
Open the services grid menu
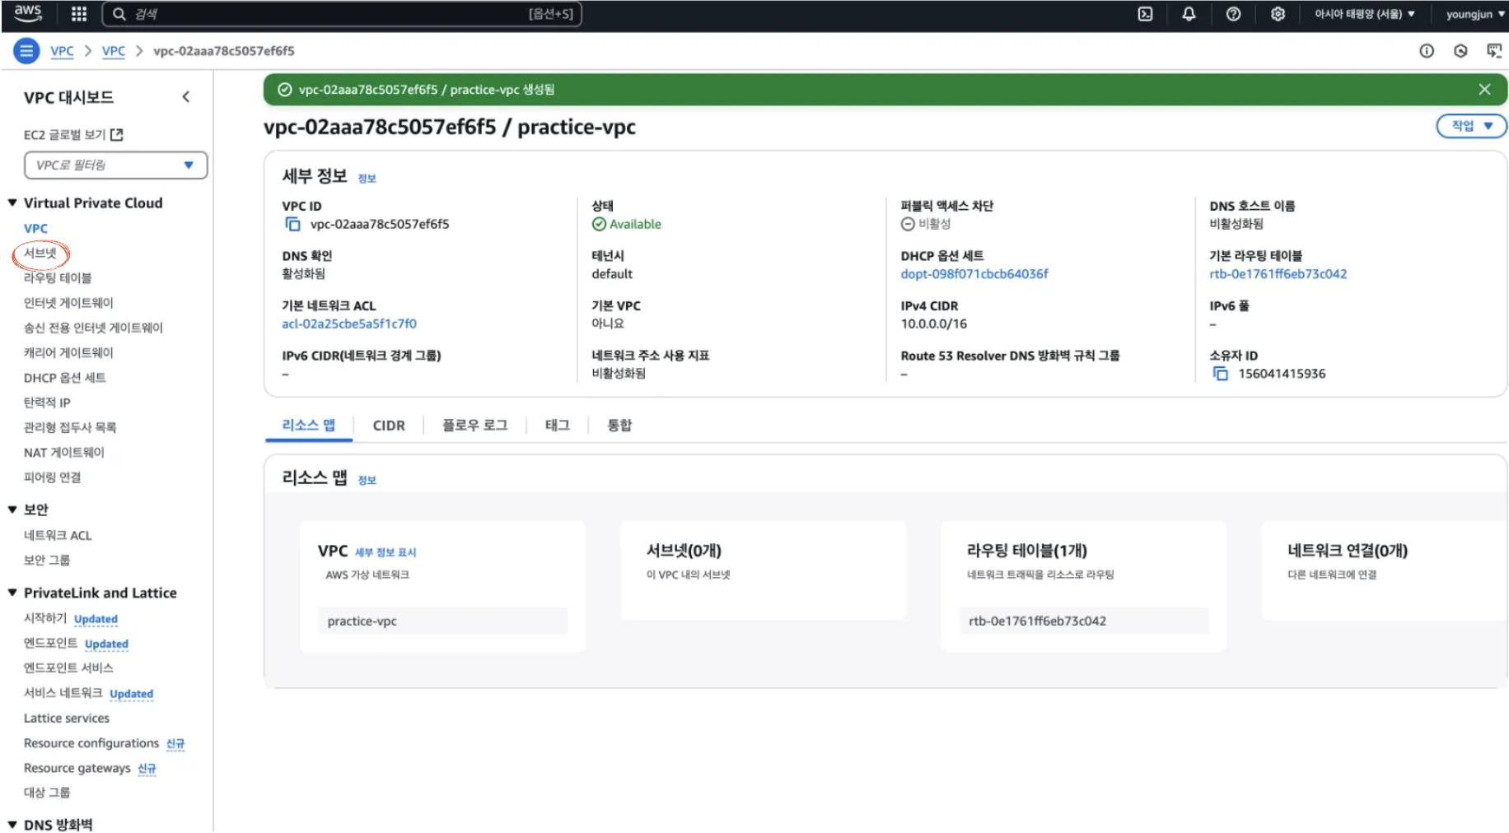point(79,14)
